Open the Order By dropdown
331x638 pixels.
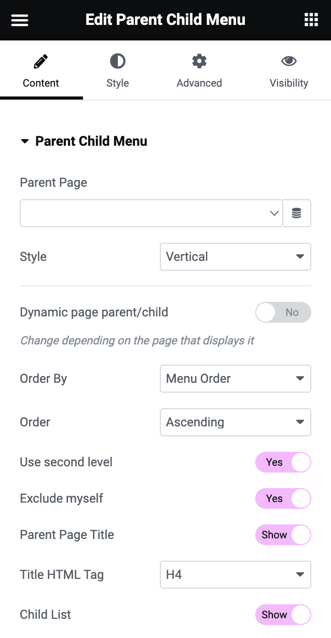click(x=235, y=379)
